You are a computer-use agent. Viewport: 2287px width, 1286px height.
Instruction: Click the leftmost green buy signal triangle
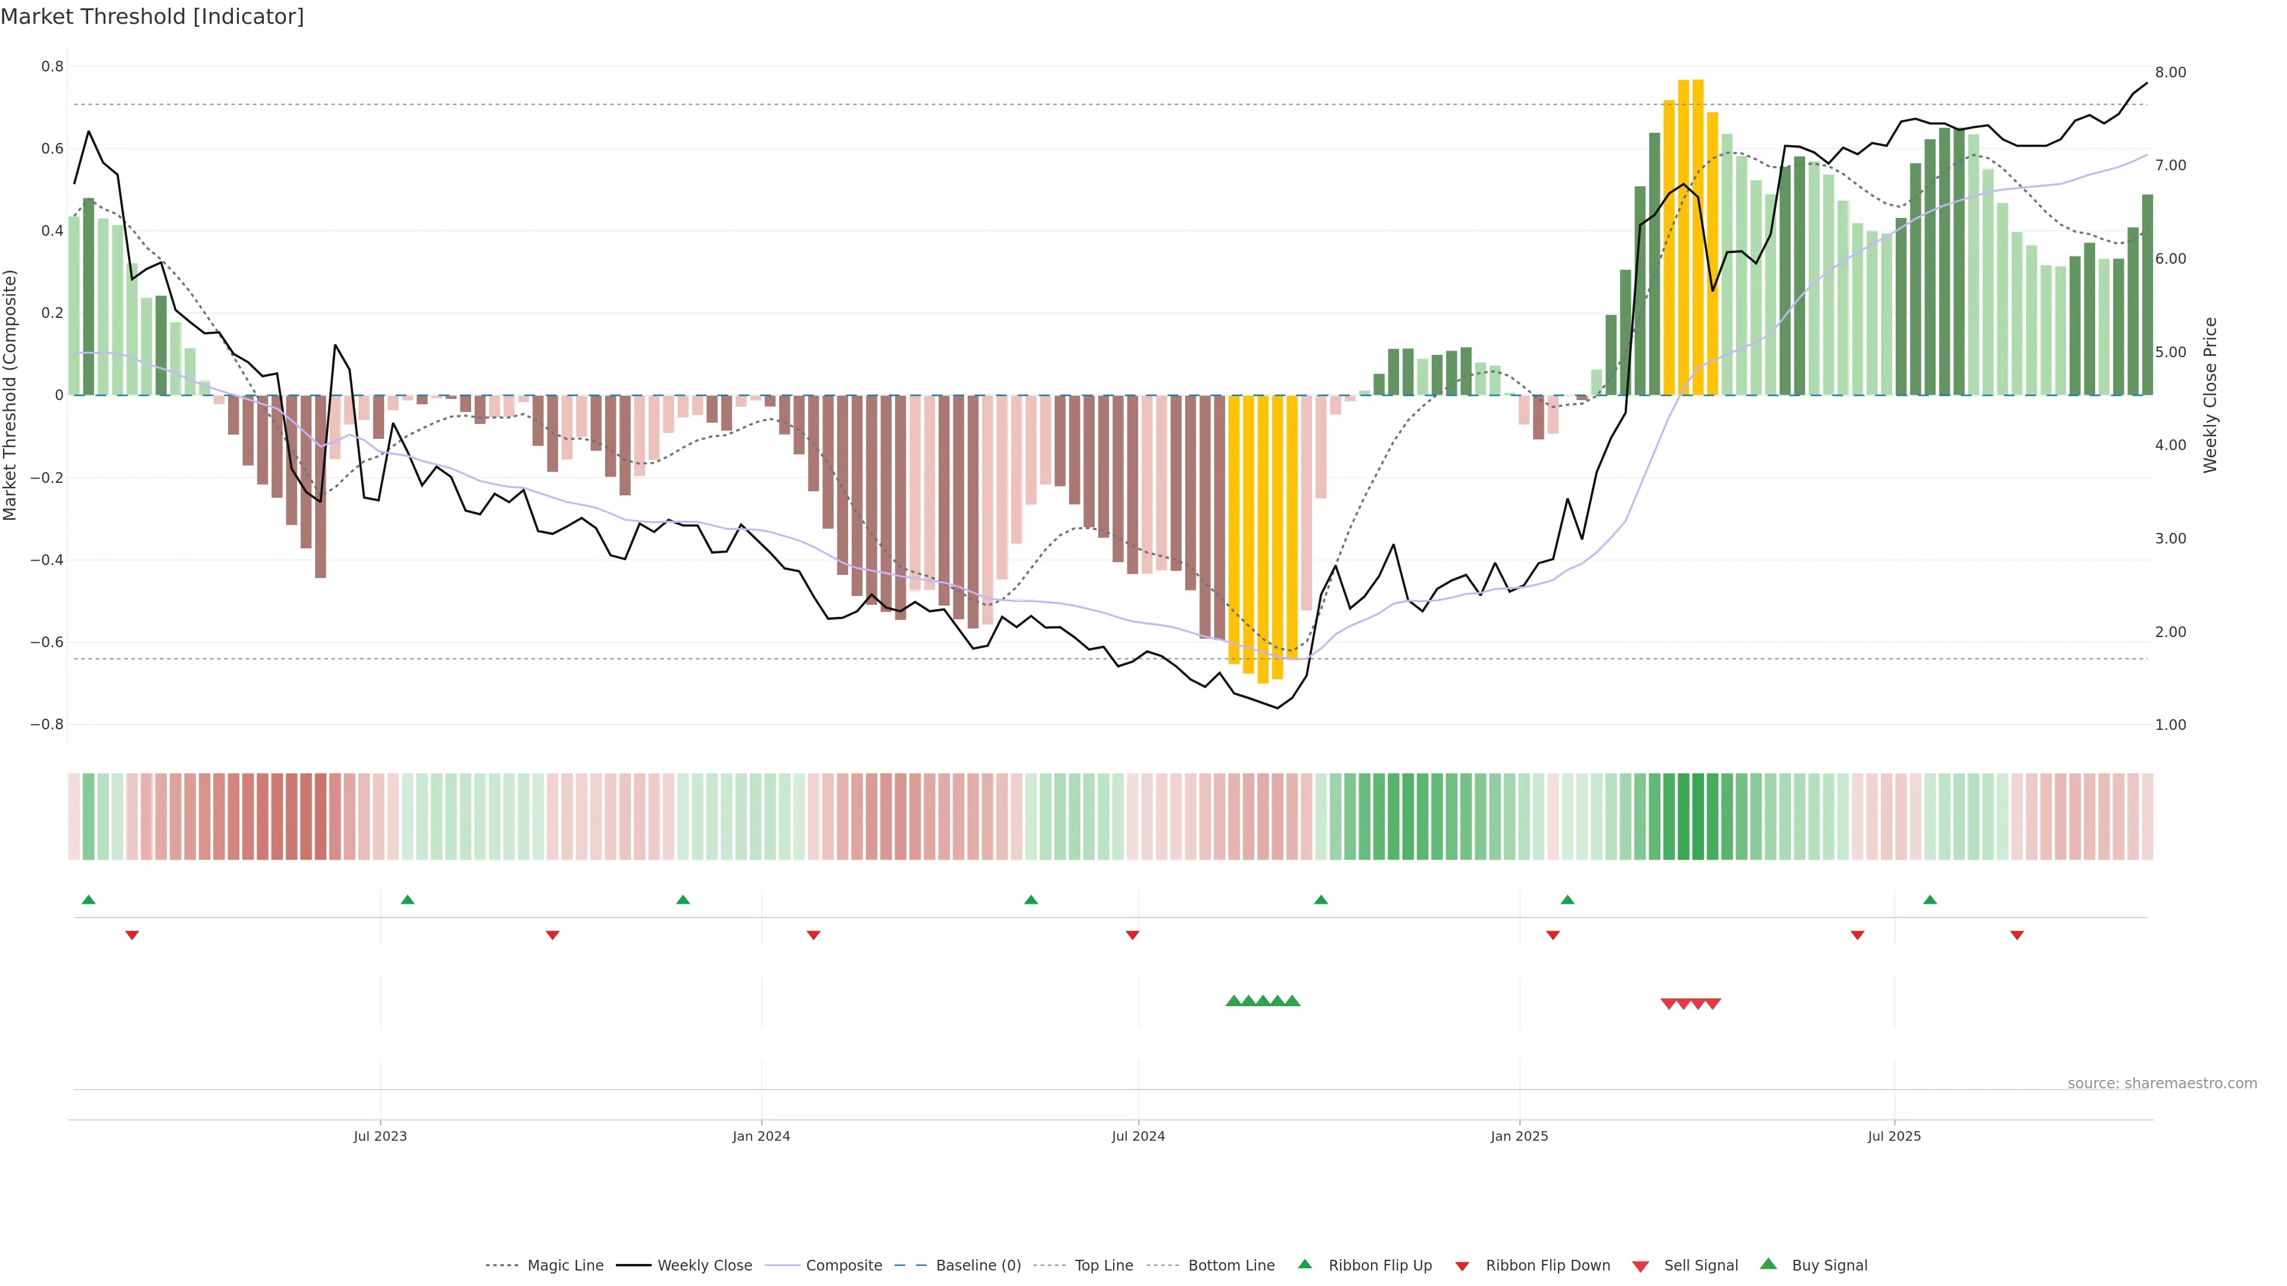click(1233, 1001)
